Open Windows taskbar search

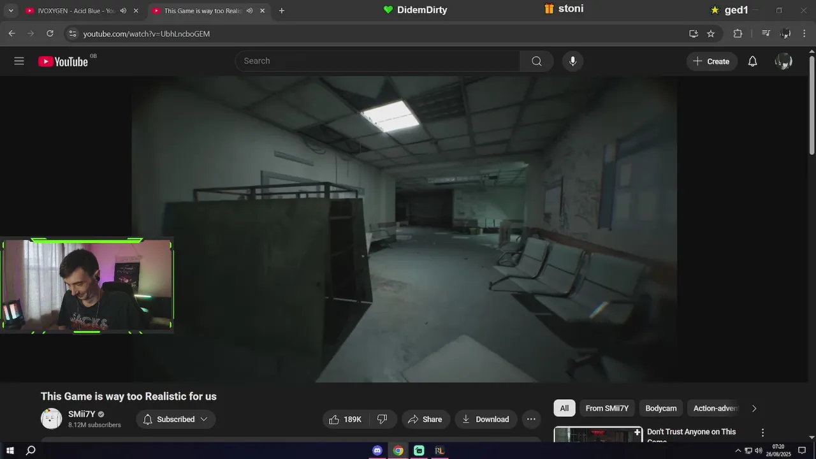point(30,451)
